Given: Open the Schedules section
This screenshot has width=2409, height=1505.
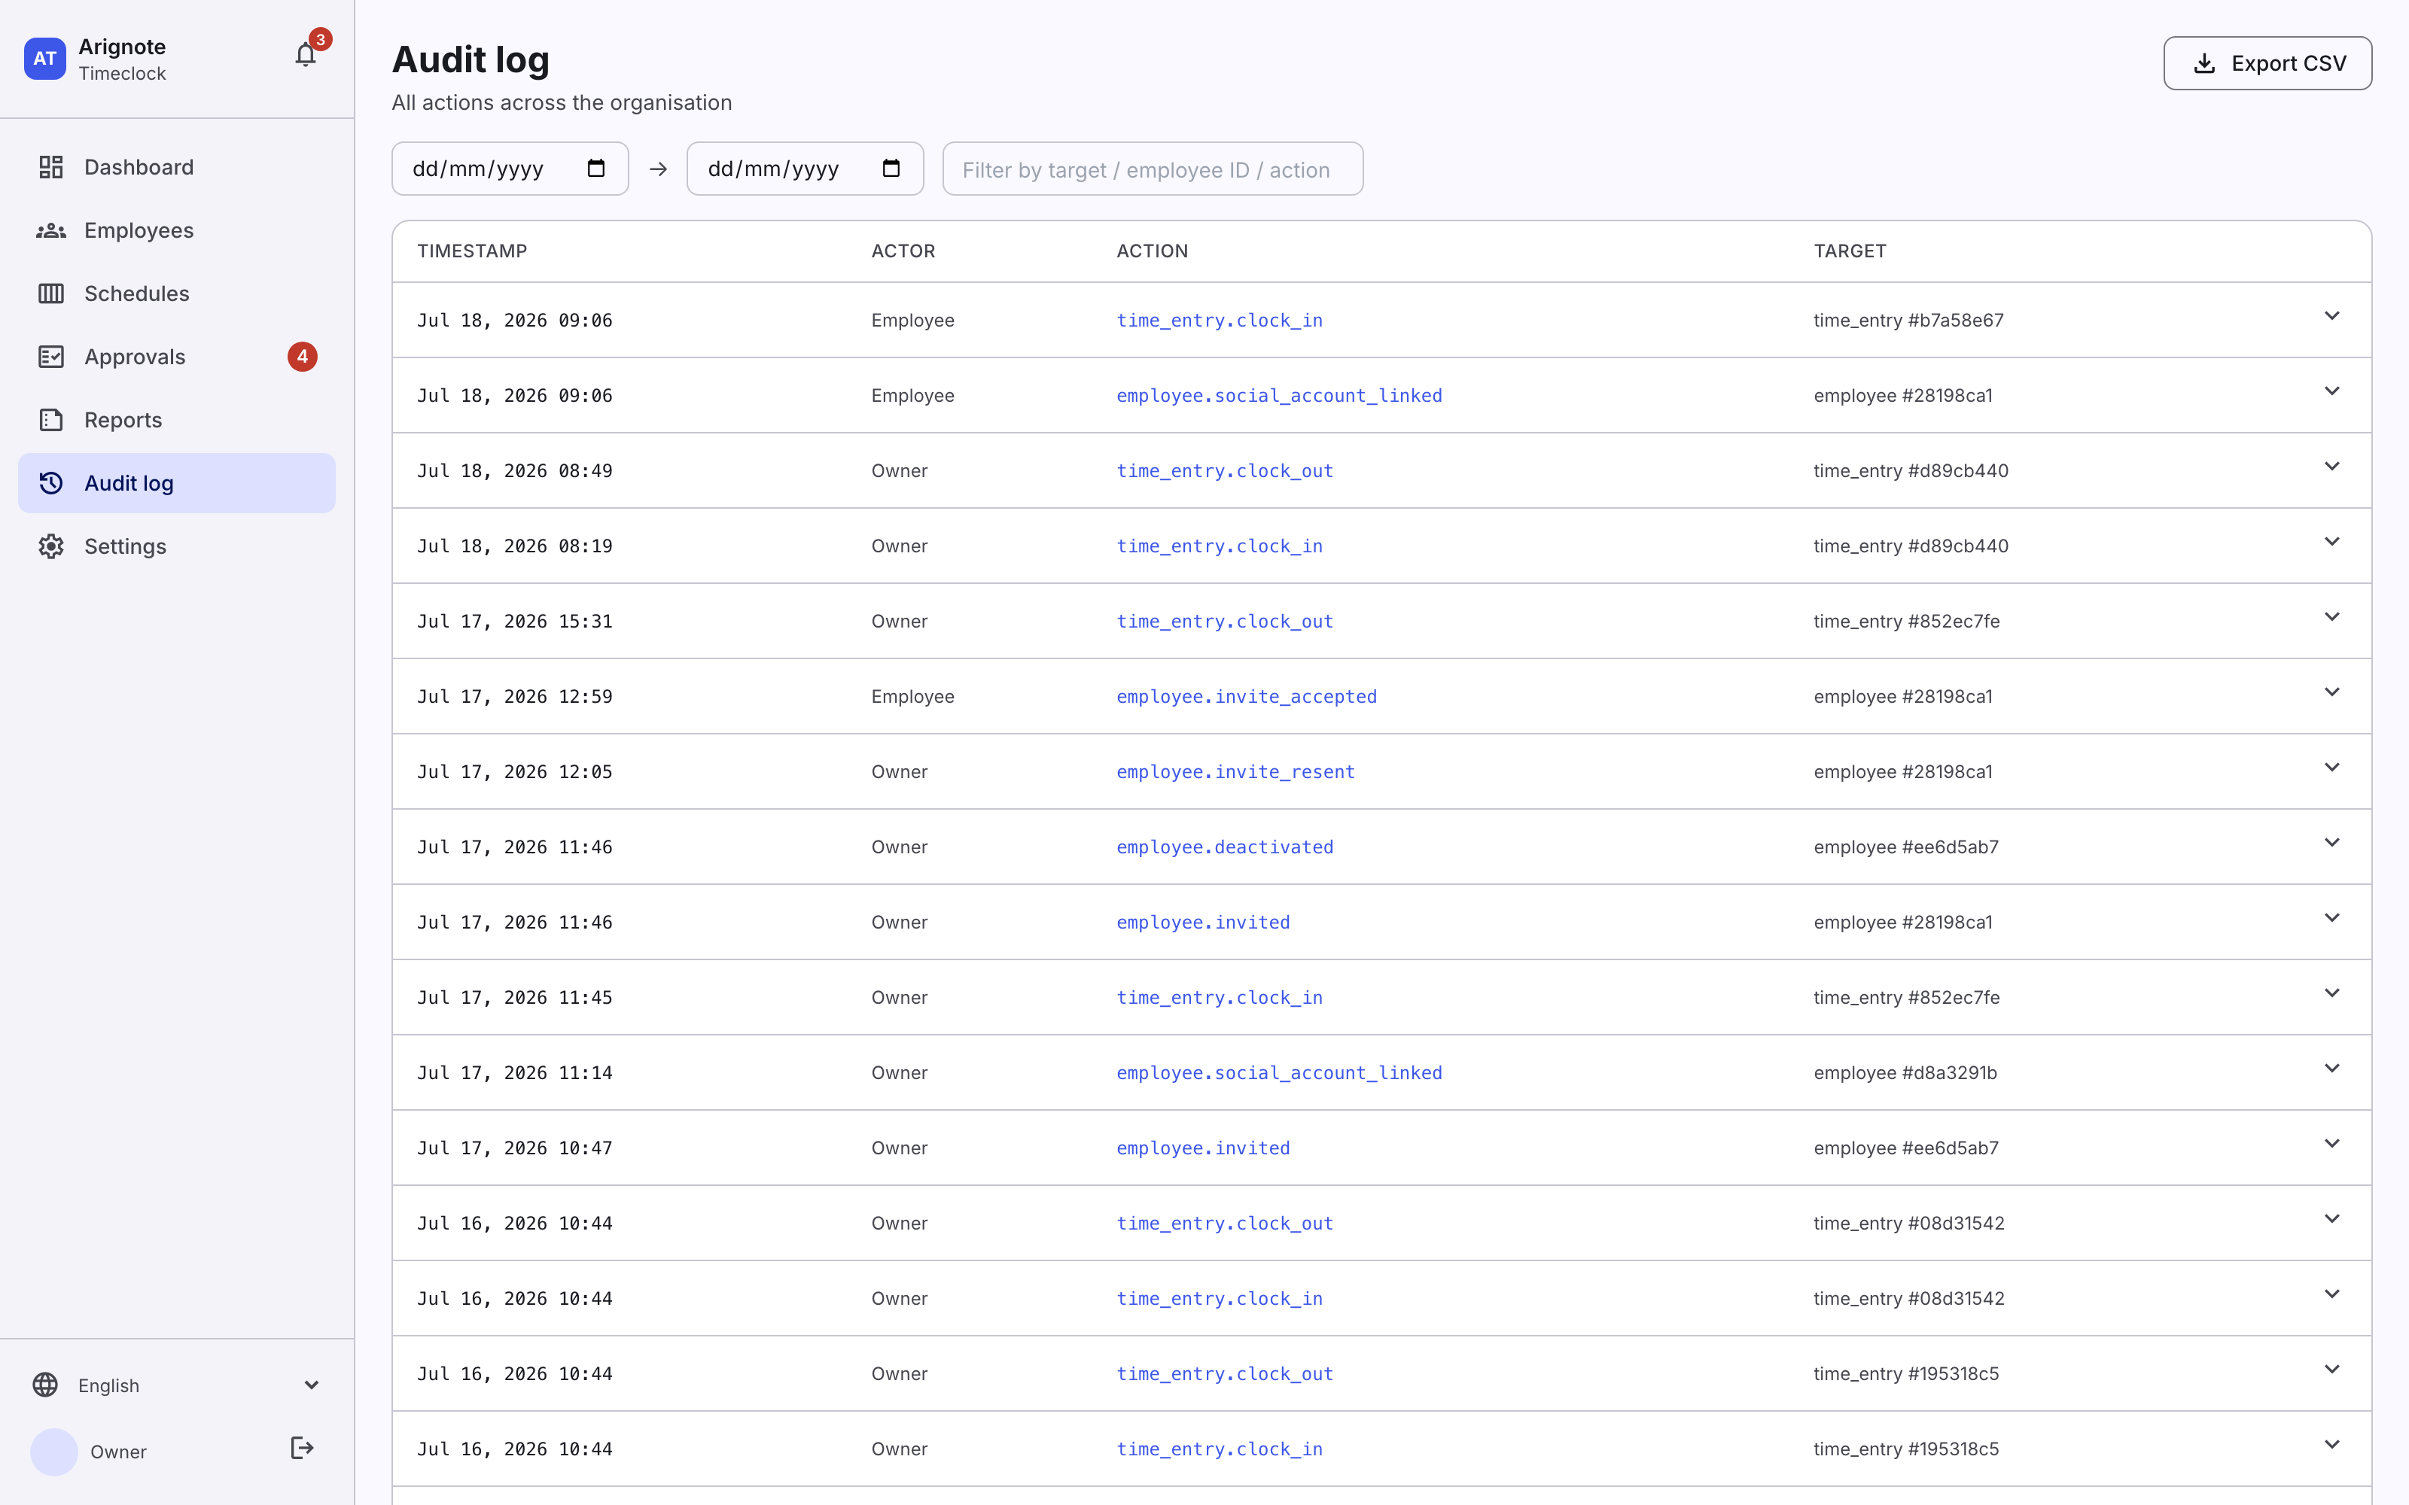Looking at the screenshot, I should 177,293.
